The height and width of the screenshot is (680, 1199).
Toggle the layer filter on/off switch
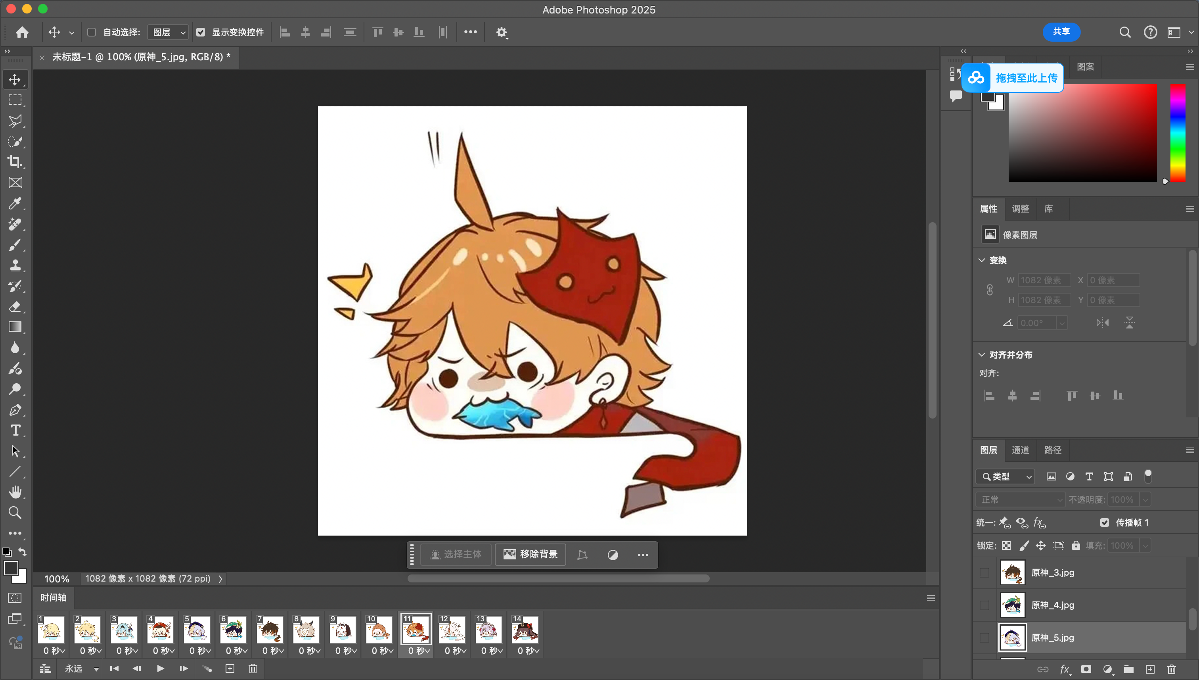click(x=1148, y=476)
